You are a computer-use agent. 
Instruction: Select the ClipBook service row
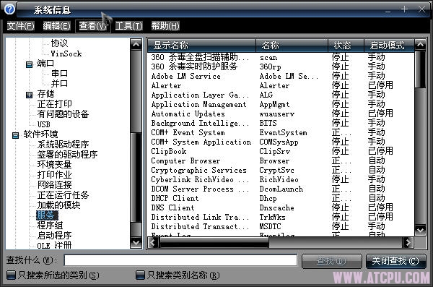pyautogui.click(x=281, y=151)
